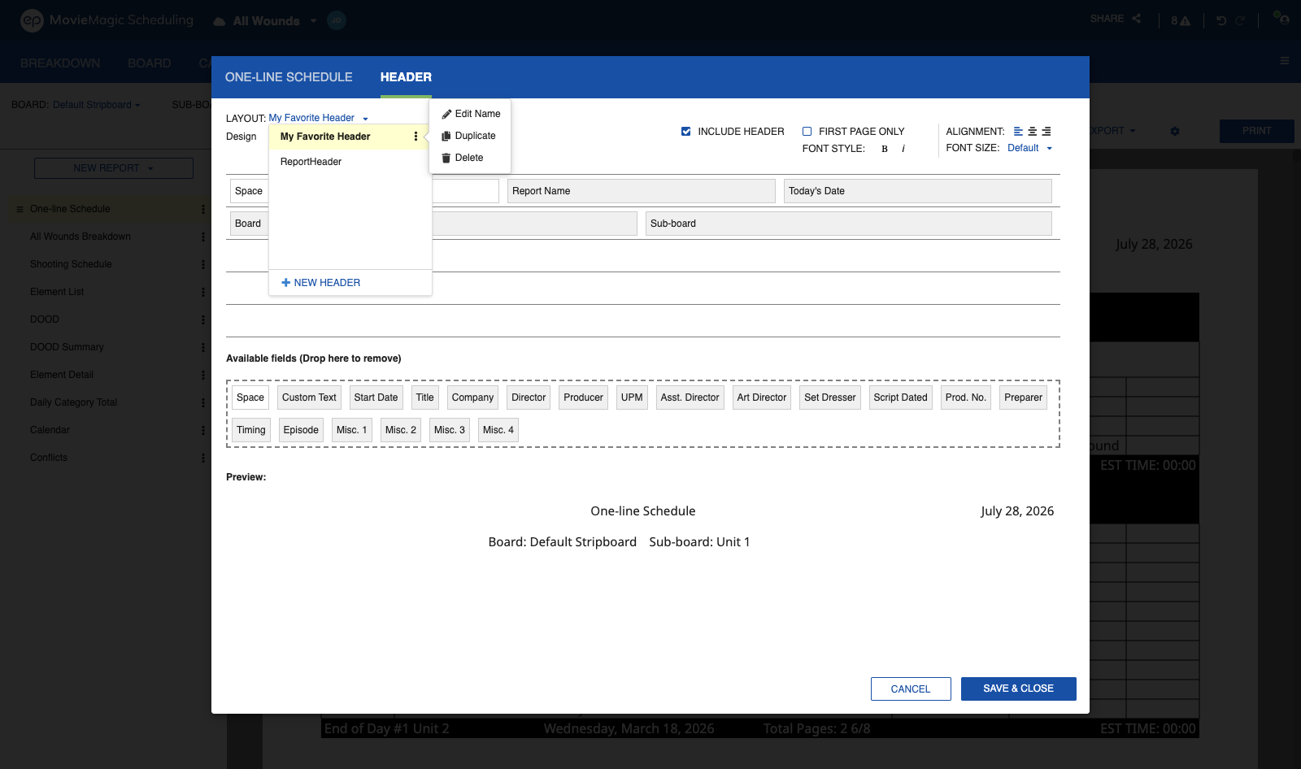
Task: Toggle bold font style
Action: 885,149
